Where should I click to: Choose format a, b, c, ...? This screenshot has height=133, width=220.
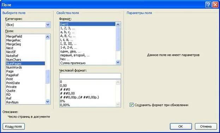pyautogui.click(x=88, y=32)
